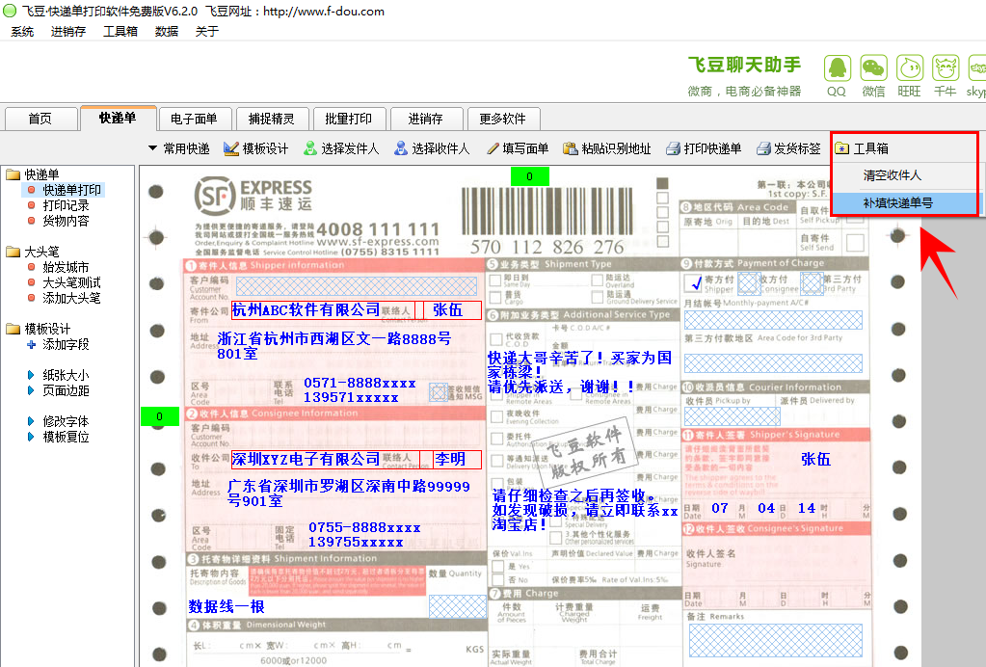This screenshot has height=667, width=986.
Task: Click the 填写面单 pen icon
Action: (x=493, y=148)
